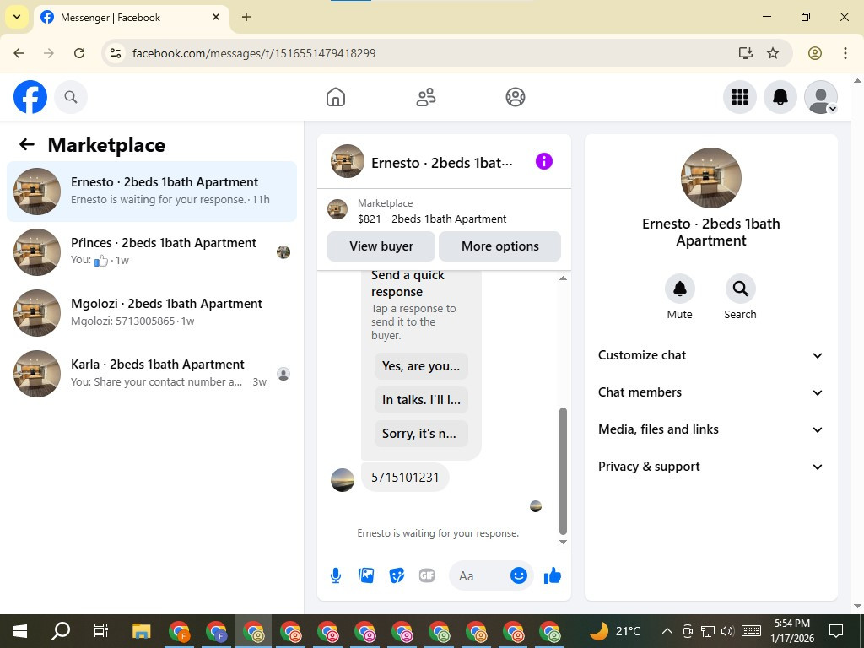Image resolution: width=864 pixels, height=648 pixels.
Task: Click the chat scroll up arrow
Action: coord(563,278)
